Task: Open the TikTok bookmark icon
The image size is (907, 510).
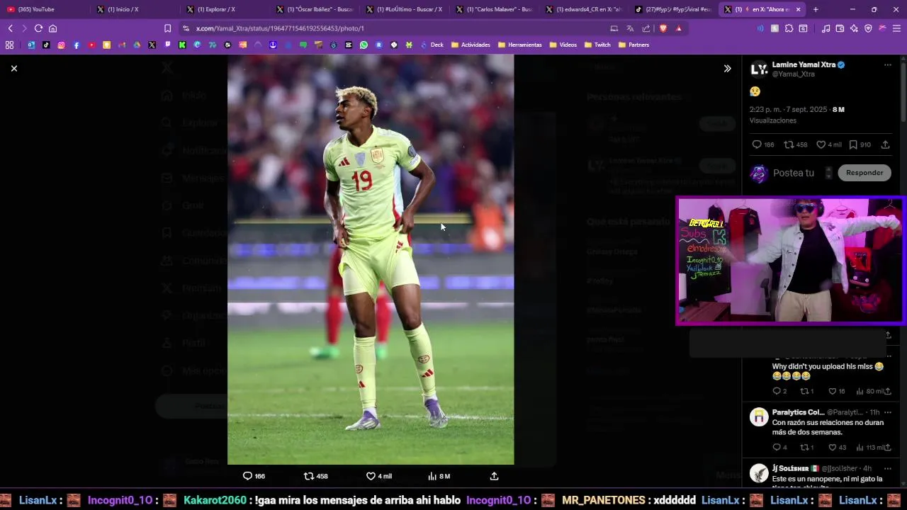Action: click(46, 45)
